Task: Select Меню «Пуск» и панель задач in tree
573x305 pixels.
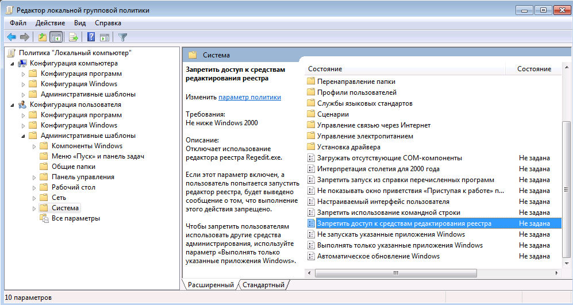Action: (98, 156)
